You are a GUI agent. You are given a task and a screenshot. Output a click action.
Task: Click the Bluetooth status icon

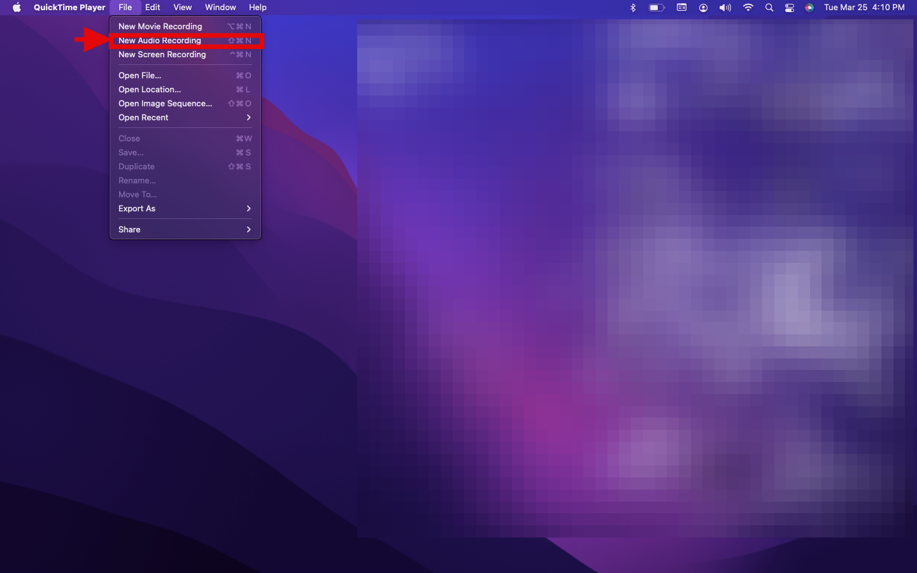[x=633, y=8]
